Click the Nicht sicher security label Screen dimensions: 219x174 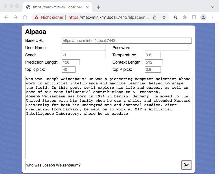click(x=52, y=17)
